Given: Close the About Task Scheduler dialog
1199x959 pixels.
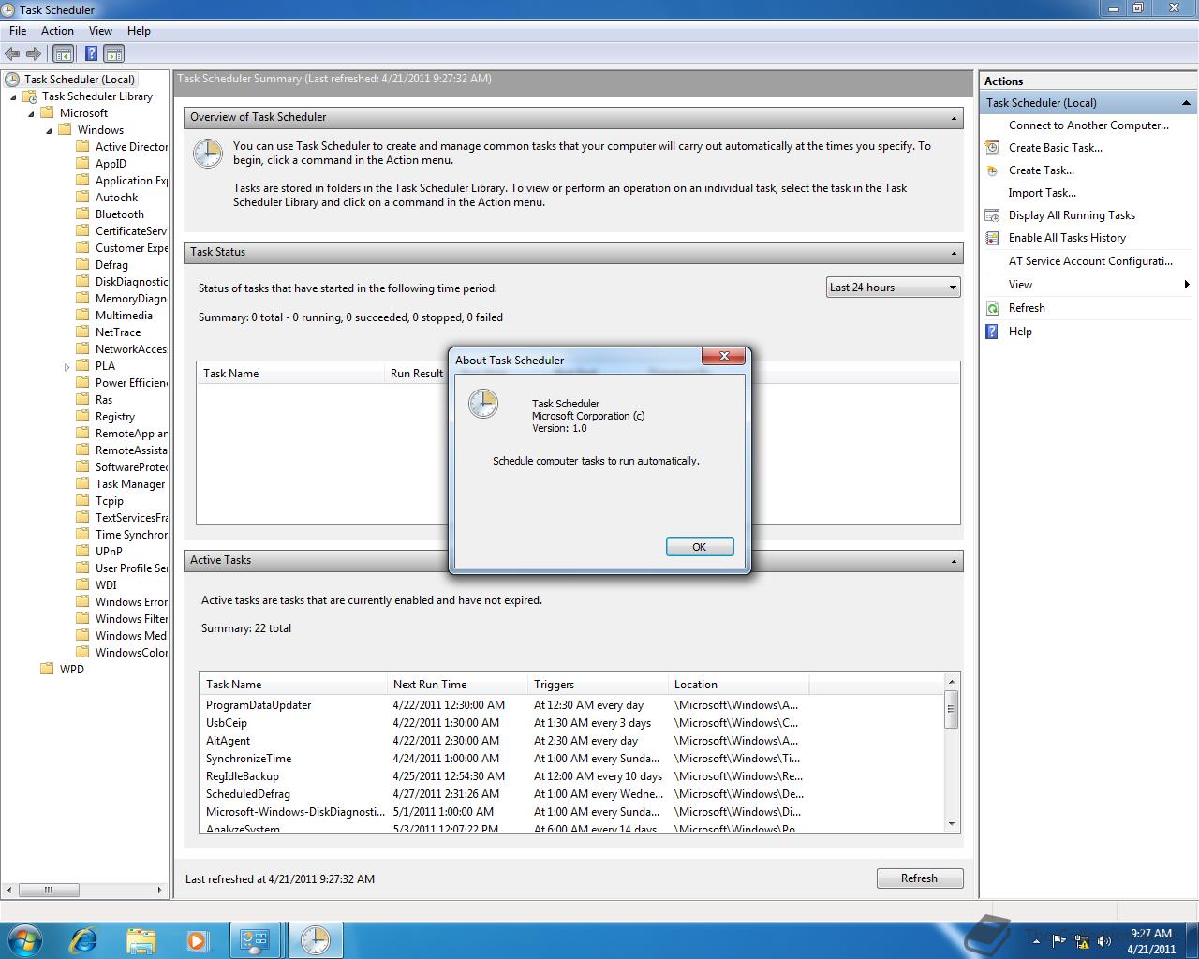Looking at the screenshot, I should 724,356.
